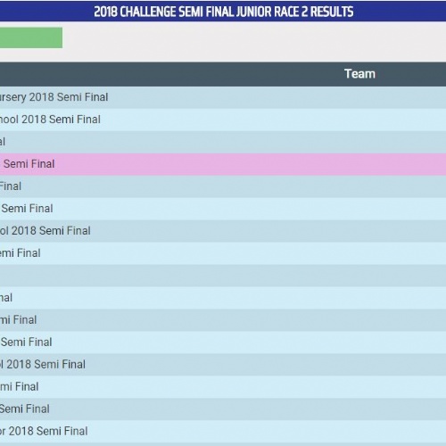Screen dimensions: 446x446
Task: Select the row ending 'or 2018 Semi Final'
Action: pos(223,432)
